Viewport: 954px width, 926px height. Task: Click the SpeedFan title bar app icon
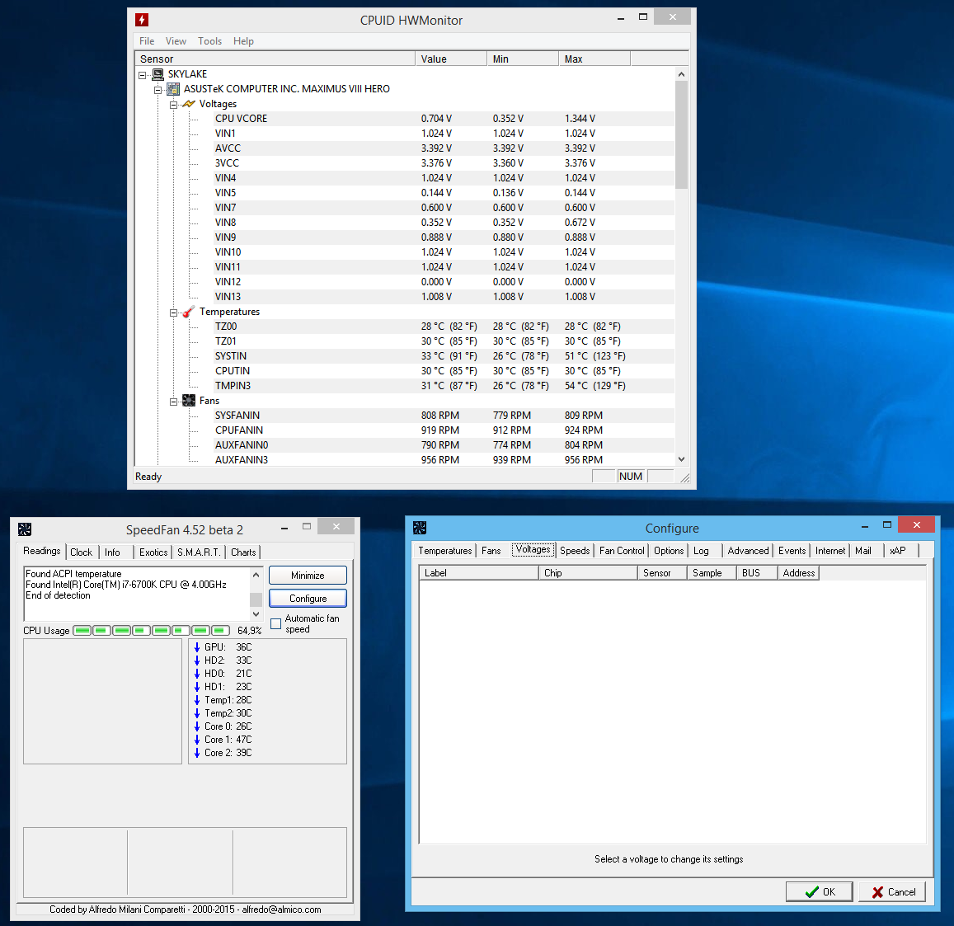pos(25,529)
